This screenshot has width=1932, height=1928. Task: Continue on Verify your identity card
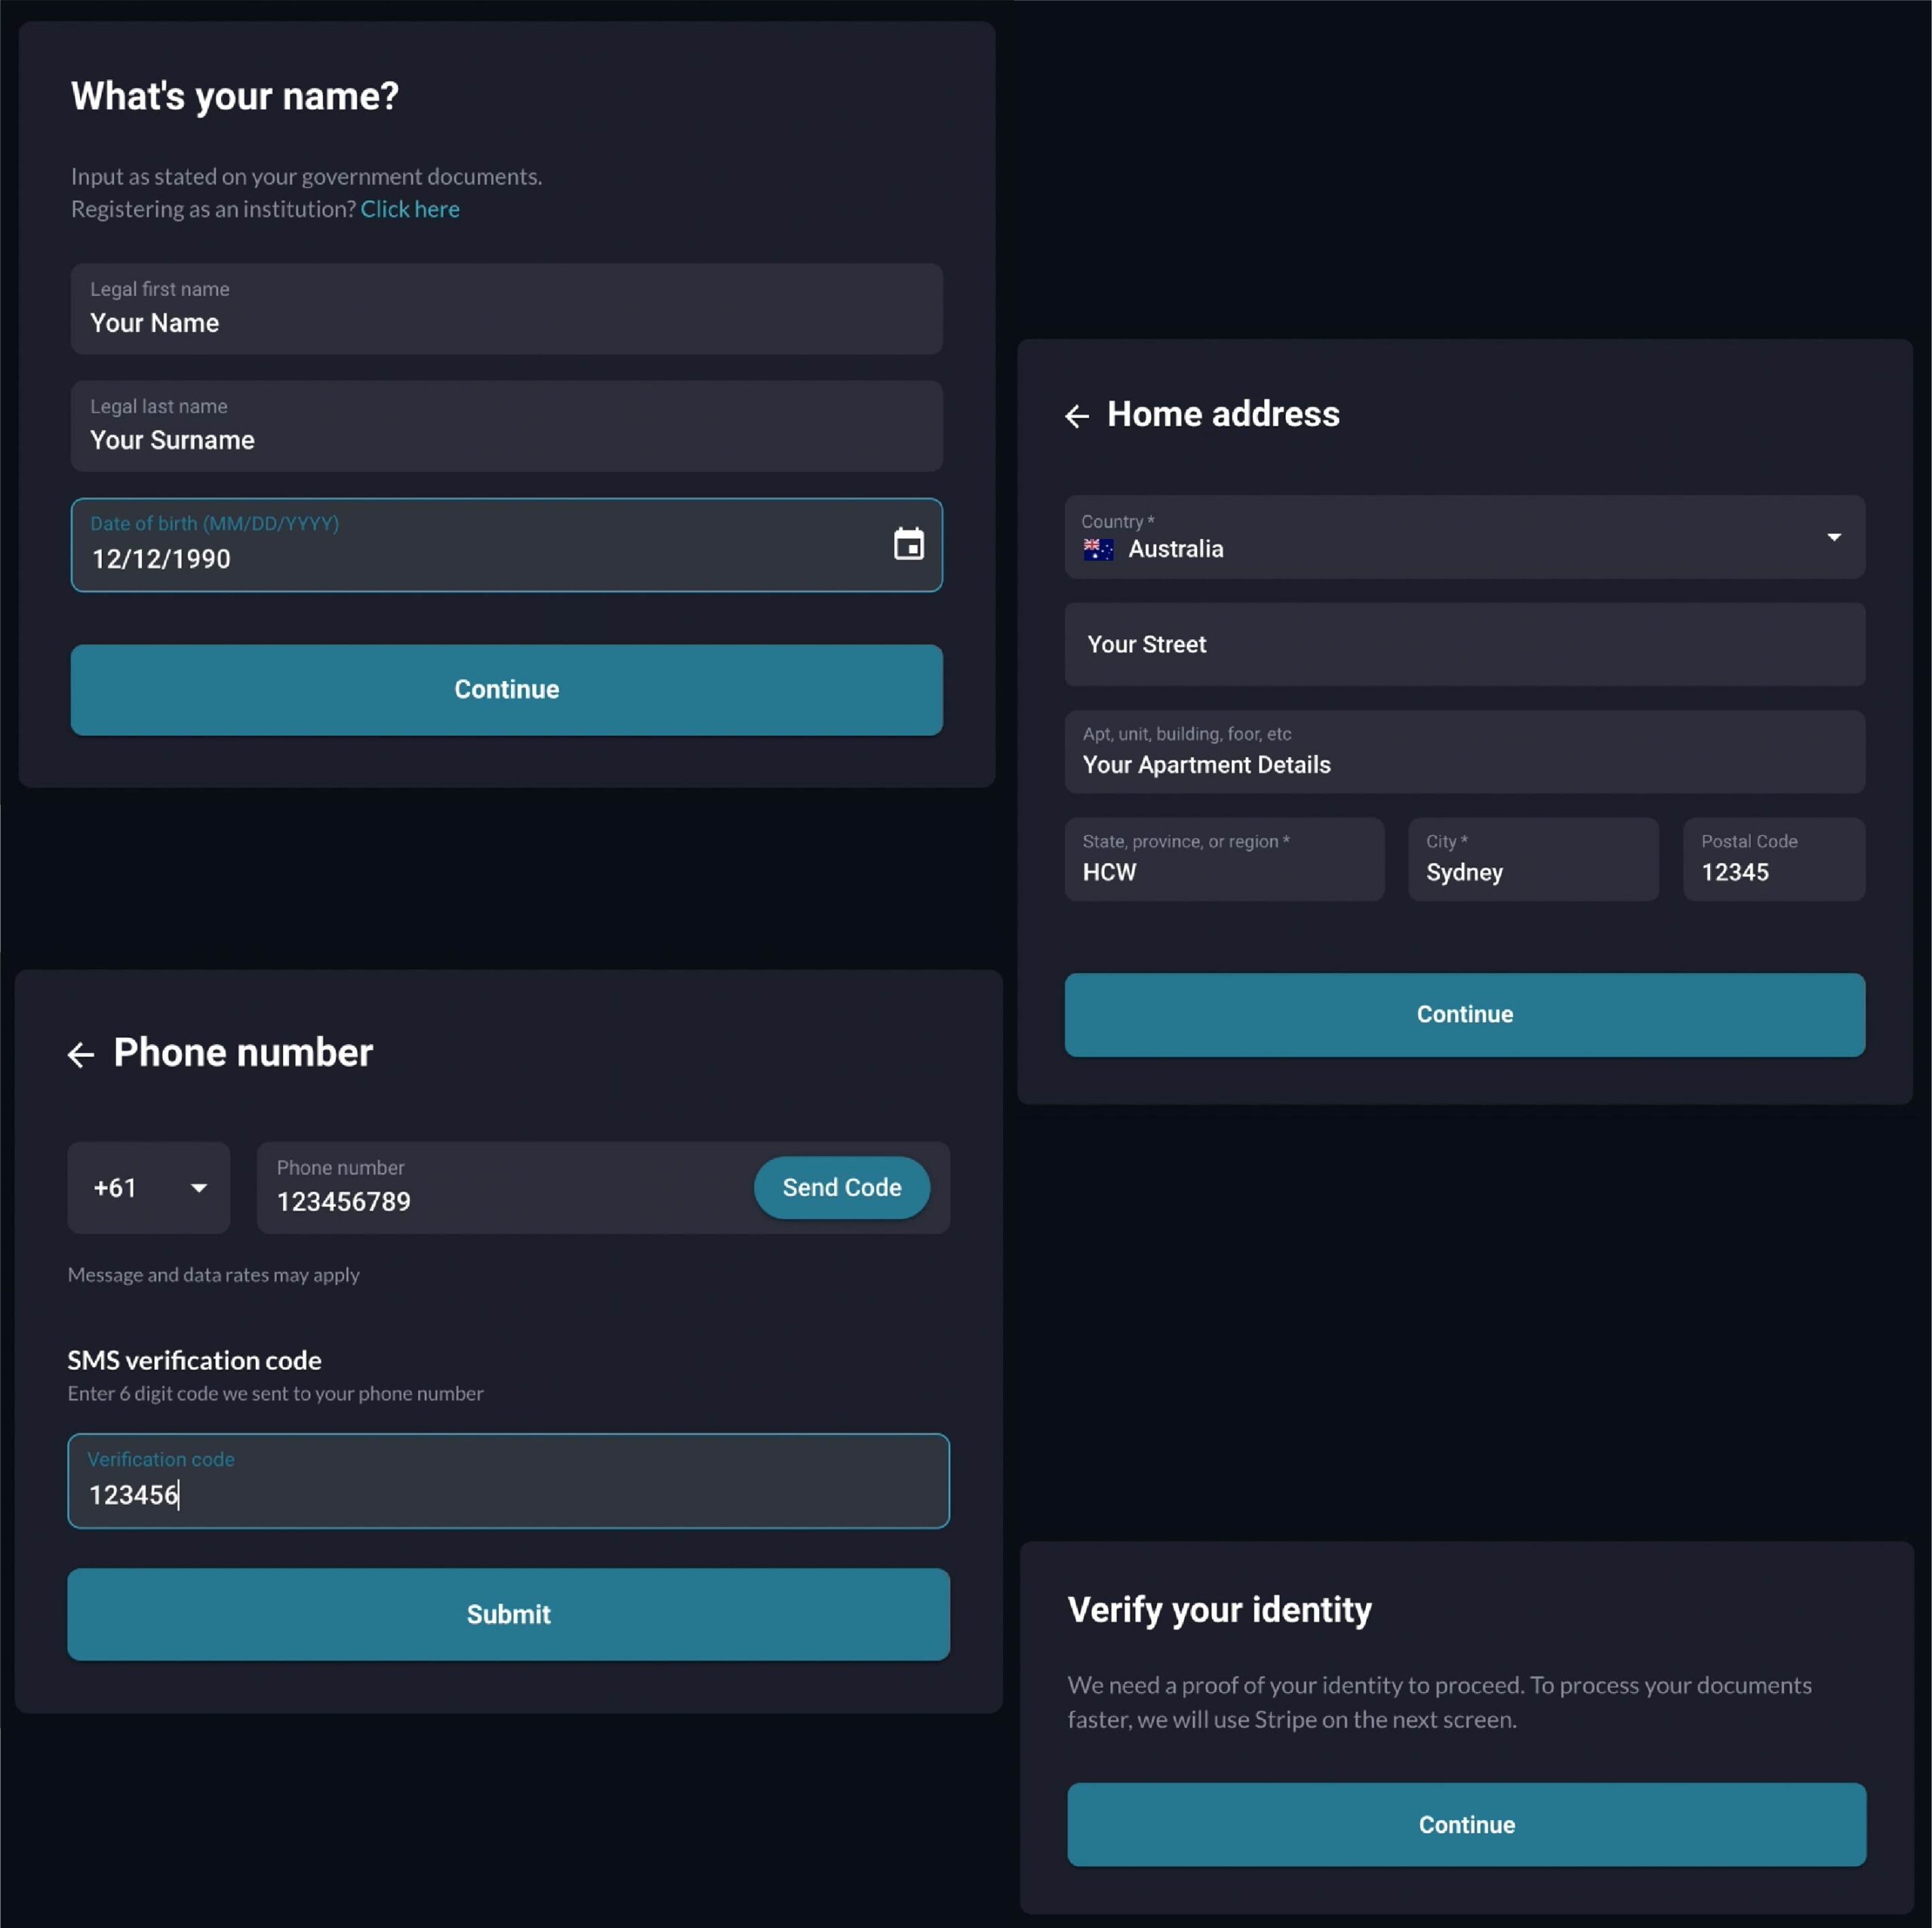click(x=1466, y=1824)
